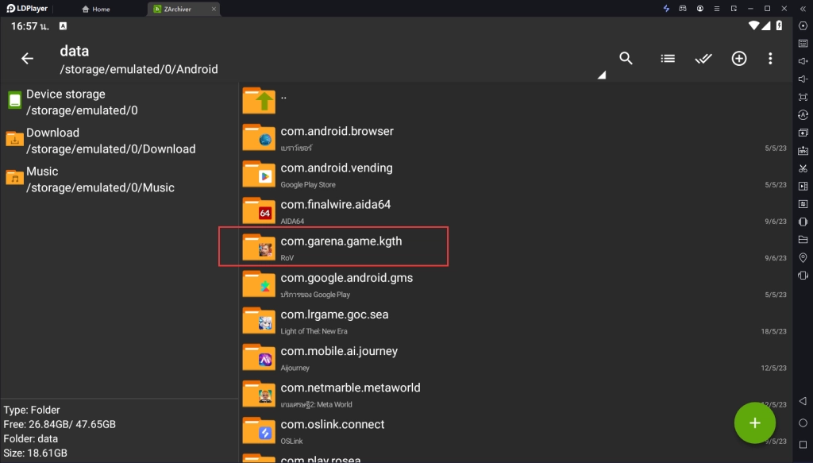The image size is (813, 463).
Task: Open the com.netmarble.metaworld folder
Action: [516, 395]
